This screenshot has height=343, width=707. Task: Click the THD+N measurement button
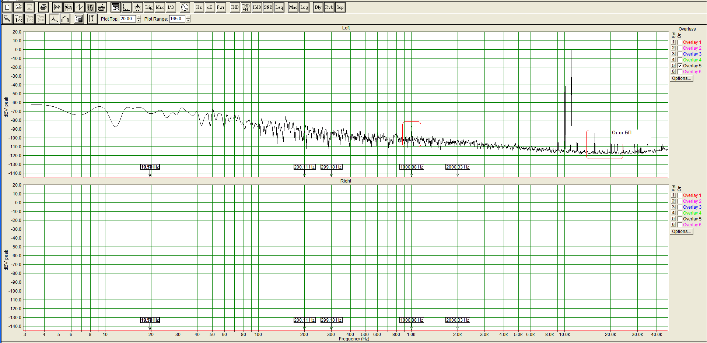click(x=246, y=7)
